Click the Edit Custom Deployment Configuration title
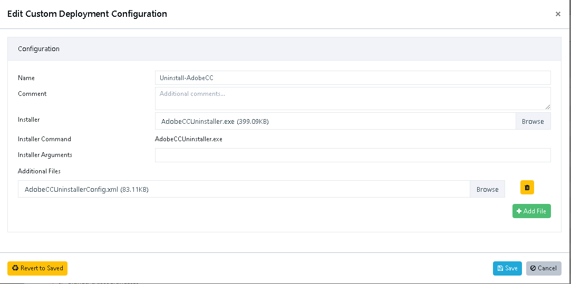571x284 pixels. (87, 14)
